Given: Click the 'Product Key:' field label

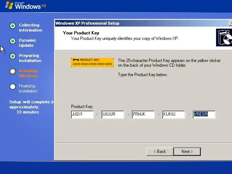Looking at the screenshot, I should pos(82,107).
